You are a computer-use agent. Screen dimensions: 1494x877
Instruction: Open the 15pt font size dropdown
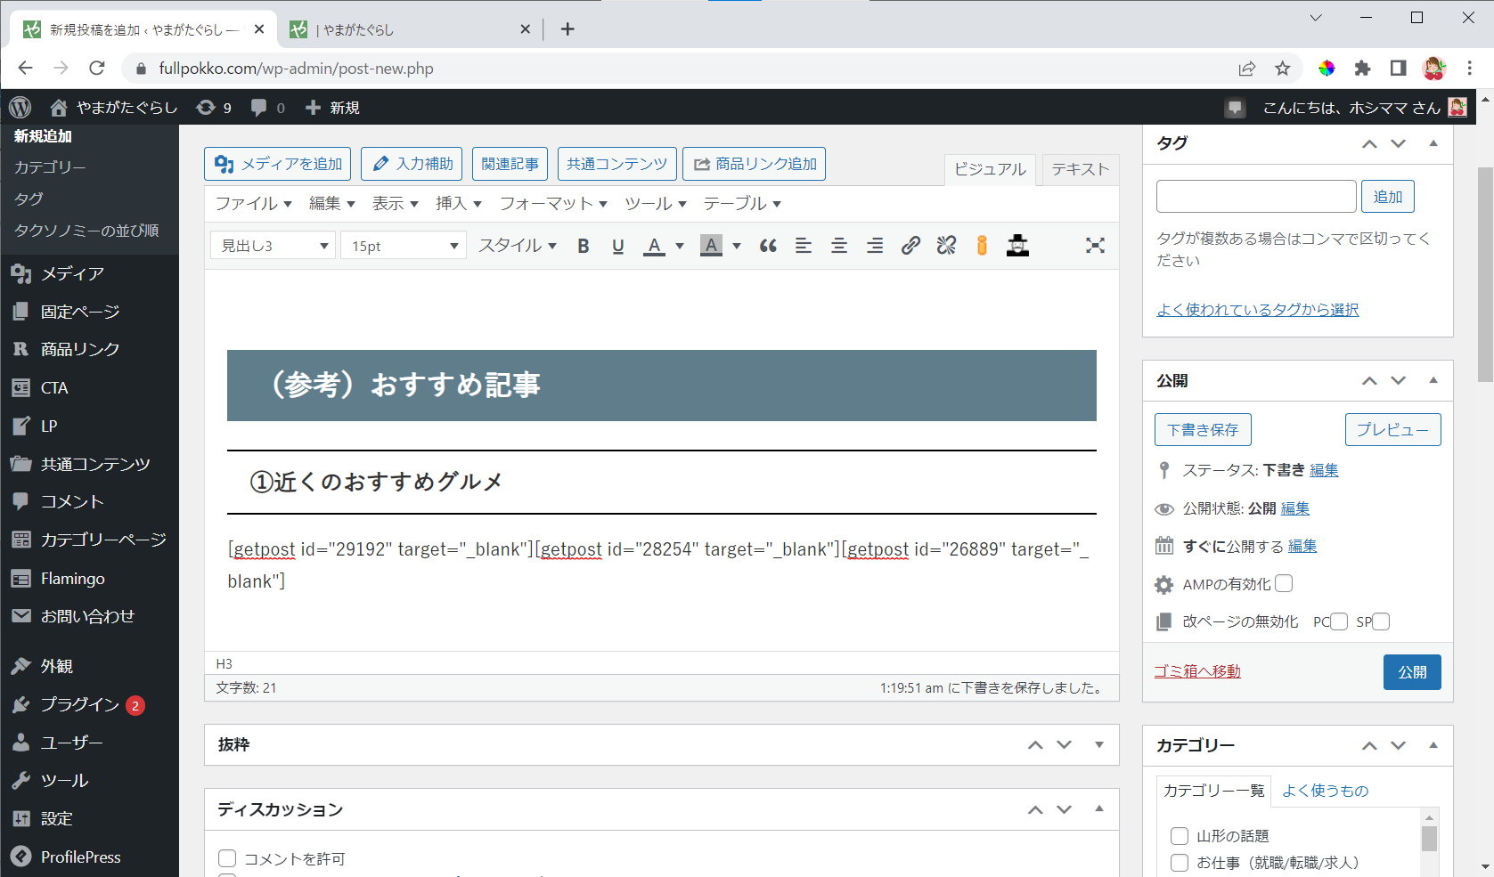click(404, 246)
